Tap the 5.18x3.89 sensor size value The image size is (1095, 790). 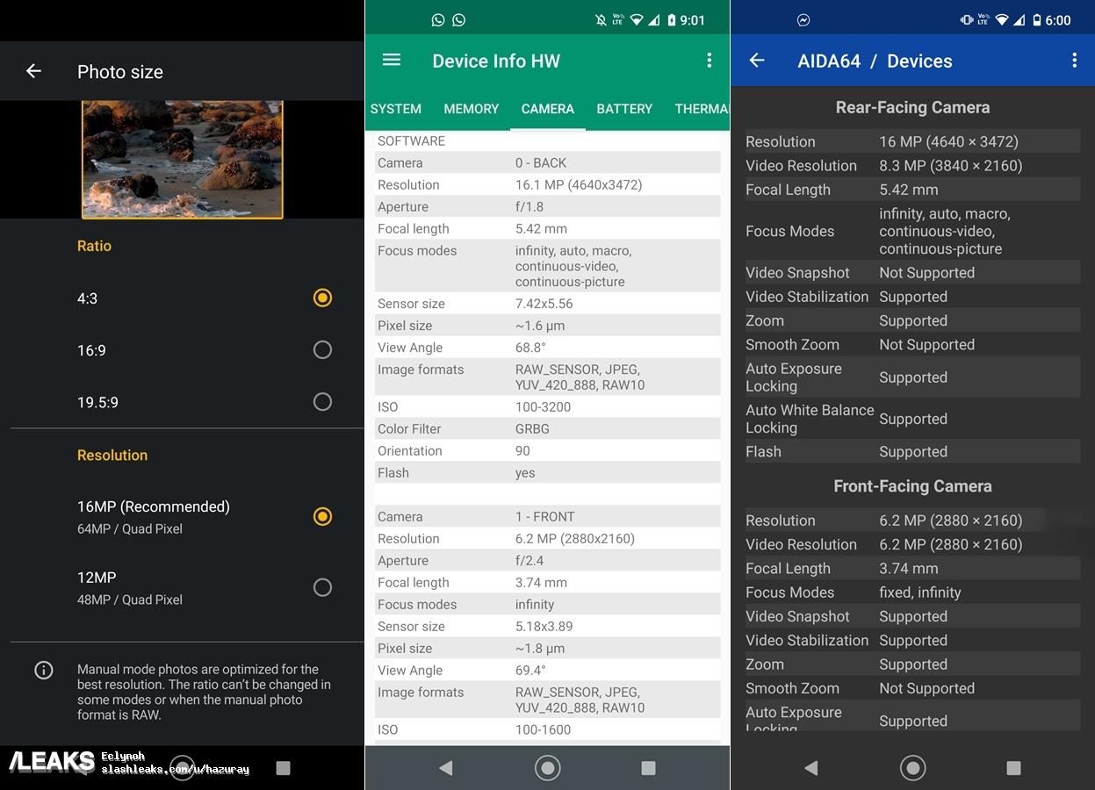tap(544, 627)
